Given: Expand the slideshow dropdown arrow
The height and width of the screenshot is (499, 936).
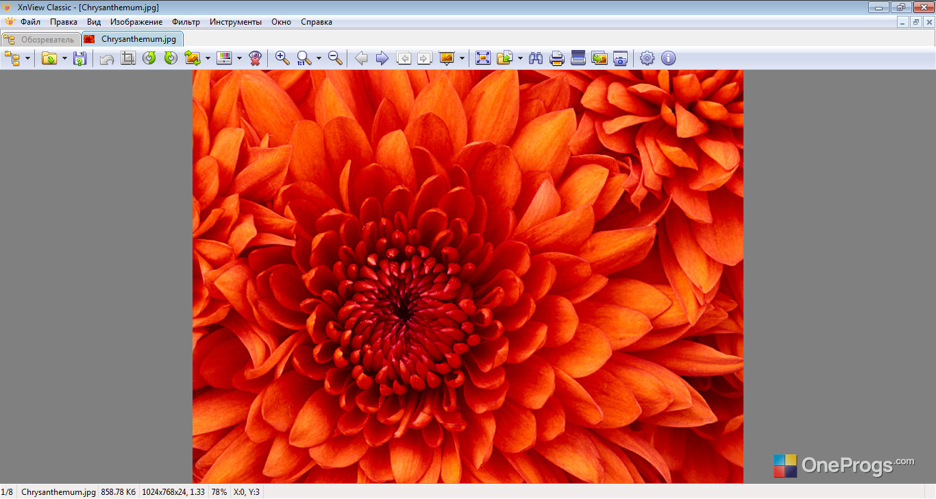Looking at the screenshot, I should [x=462, y=58].
